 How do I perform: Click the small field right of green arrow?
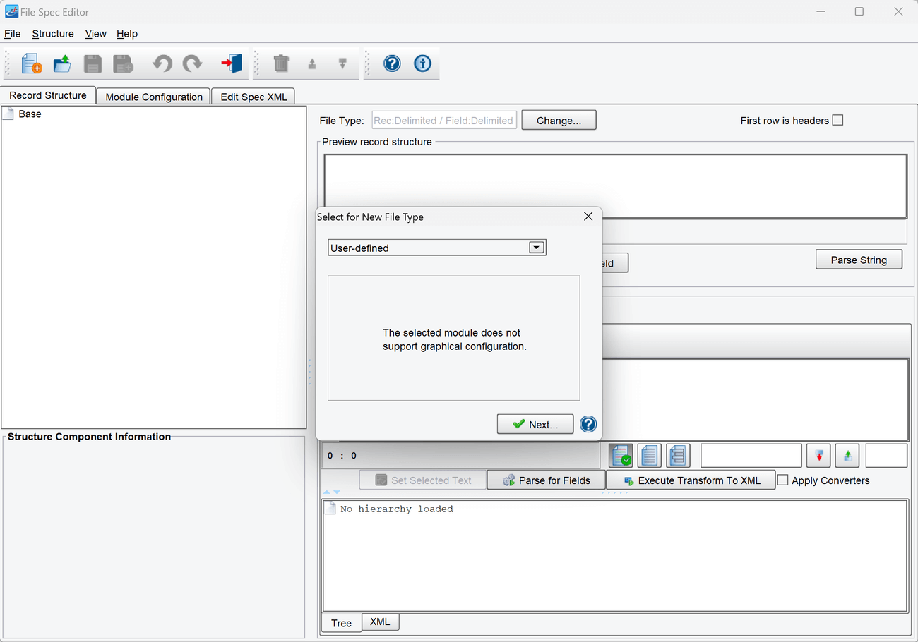[886, 456]
